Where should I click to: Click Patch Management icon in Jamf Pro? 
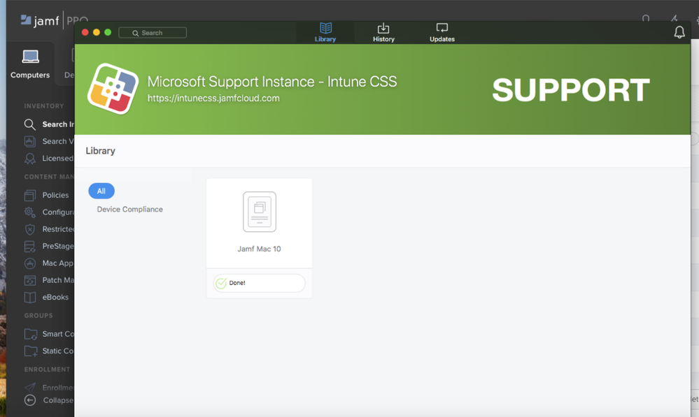click(x=30, y=280)
